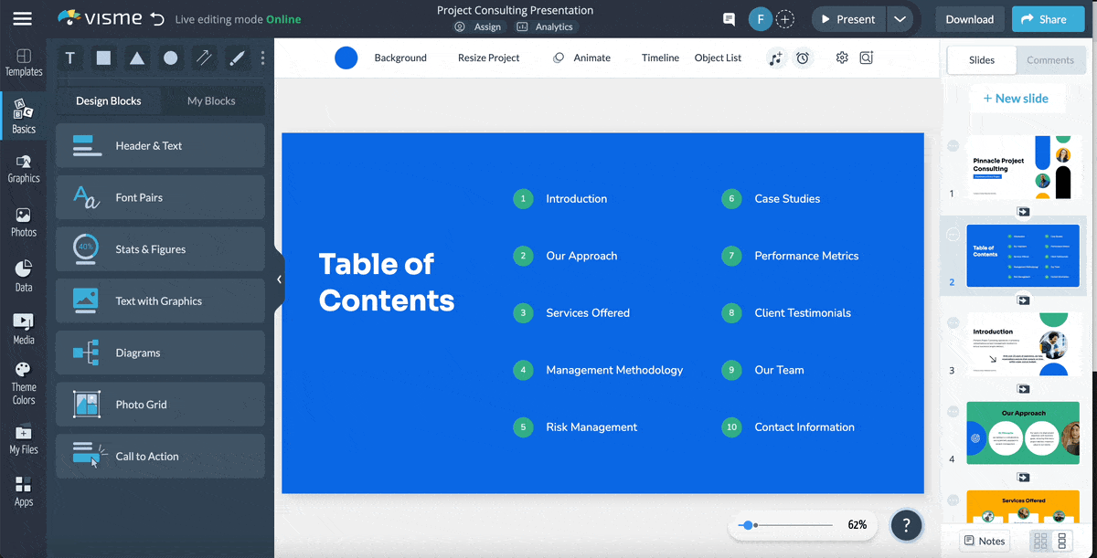
Task: Toggle the Notes panel
Action: pos(983,541)
